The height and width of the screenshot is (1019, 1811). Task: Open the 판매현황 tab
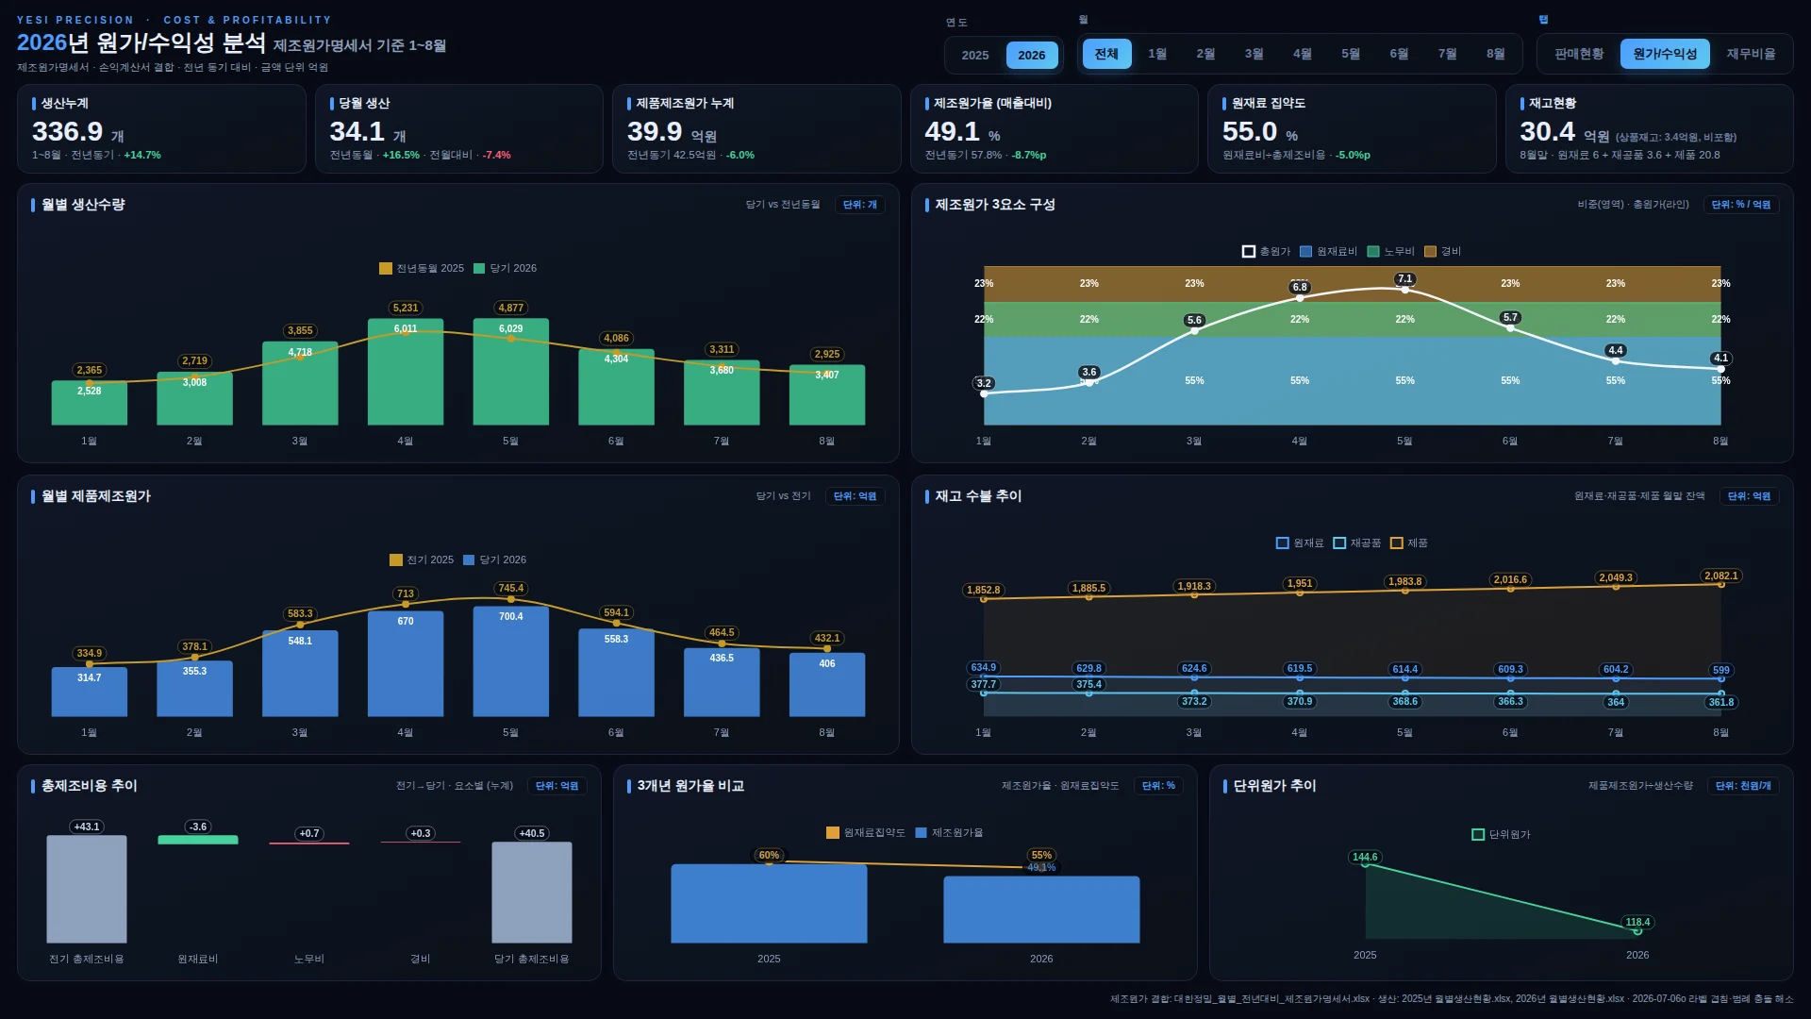[x=1579, y=54]
